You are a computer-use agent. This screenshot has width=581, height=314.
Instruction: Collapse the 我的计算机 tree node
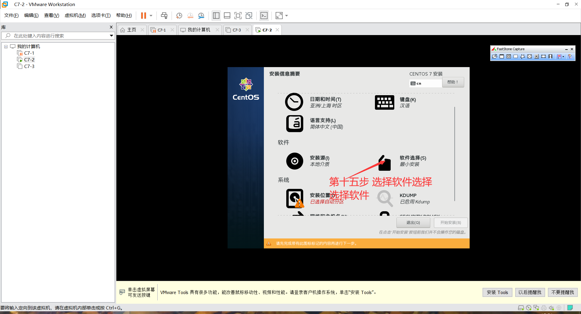(x=6, y=47)
